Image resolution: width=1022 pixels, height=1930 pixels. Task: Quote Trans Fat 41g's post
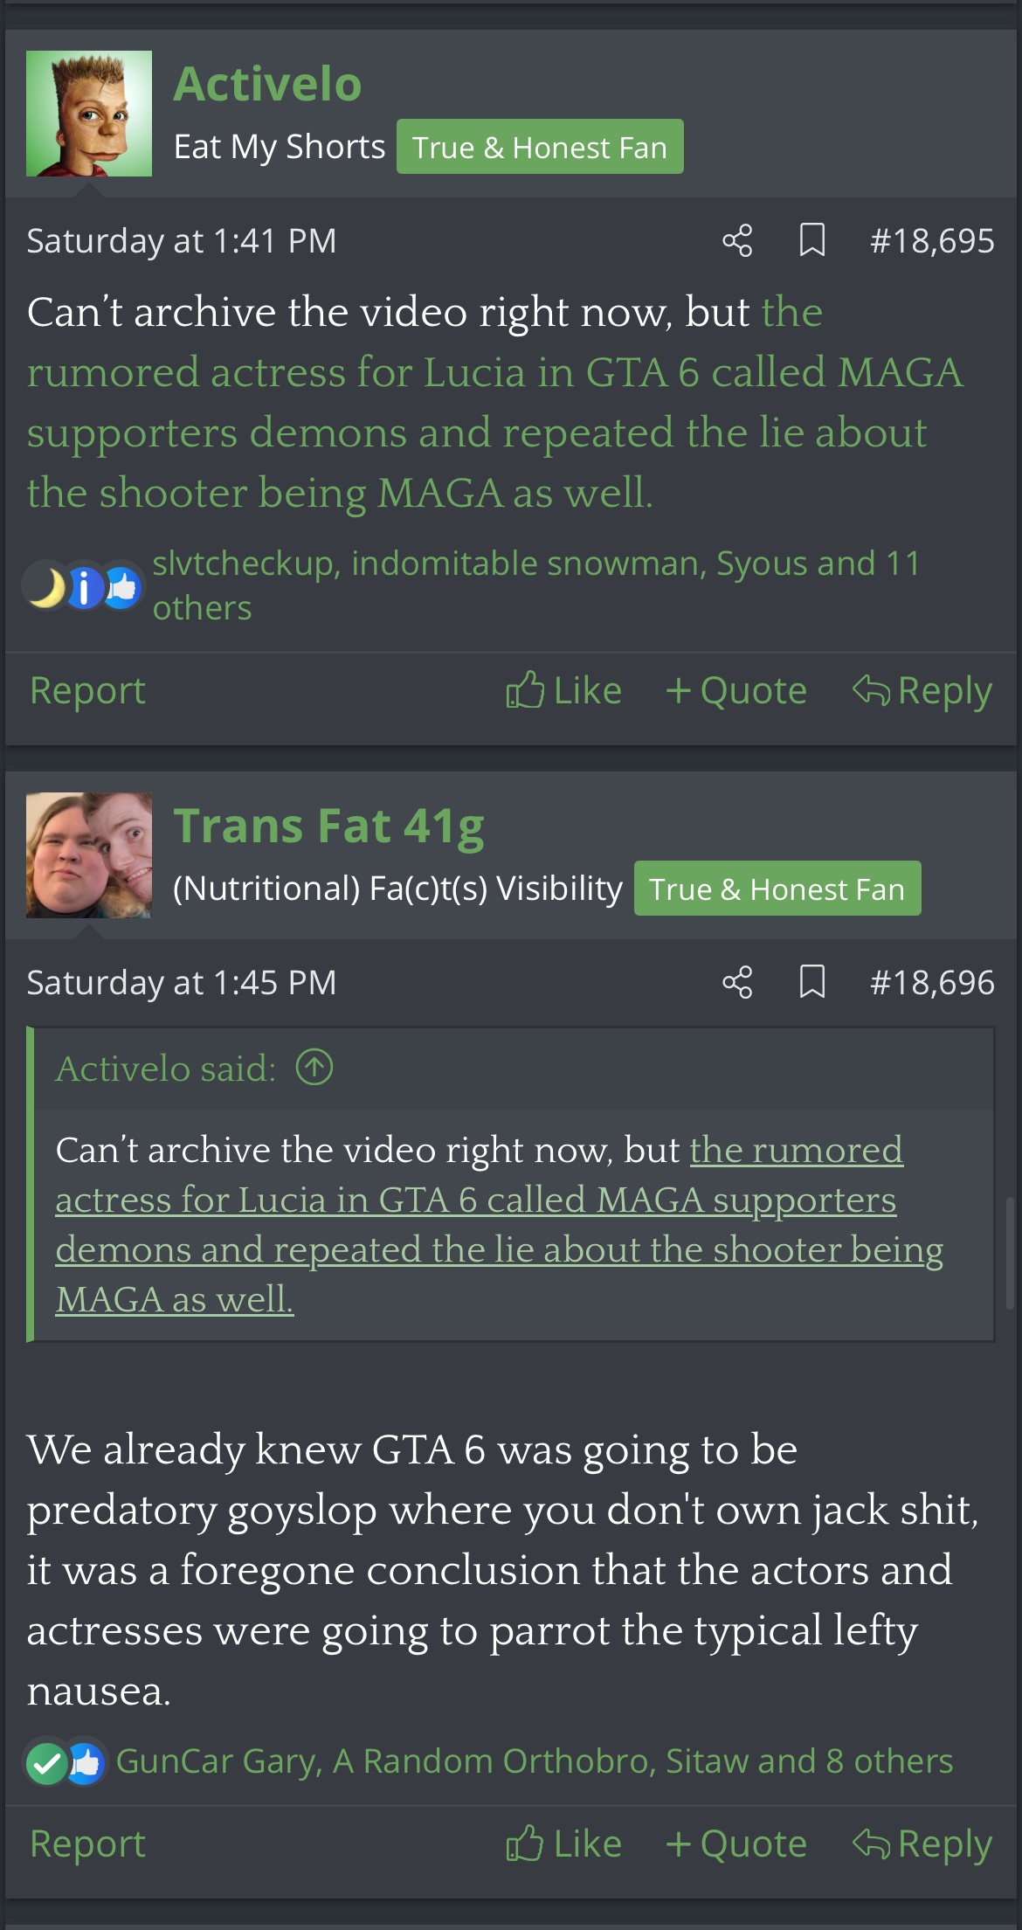click(x=735, y=1844)
